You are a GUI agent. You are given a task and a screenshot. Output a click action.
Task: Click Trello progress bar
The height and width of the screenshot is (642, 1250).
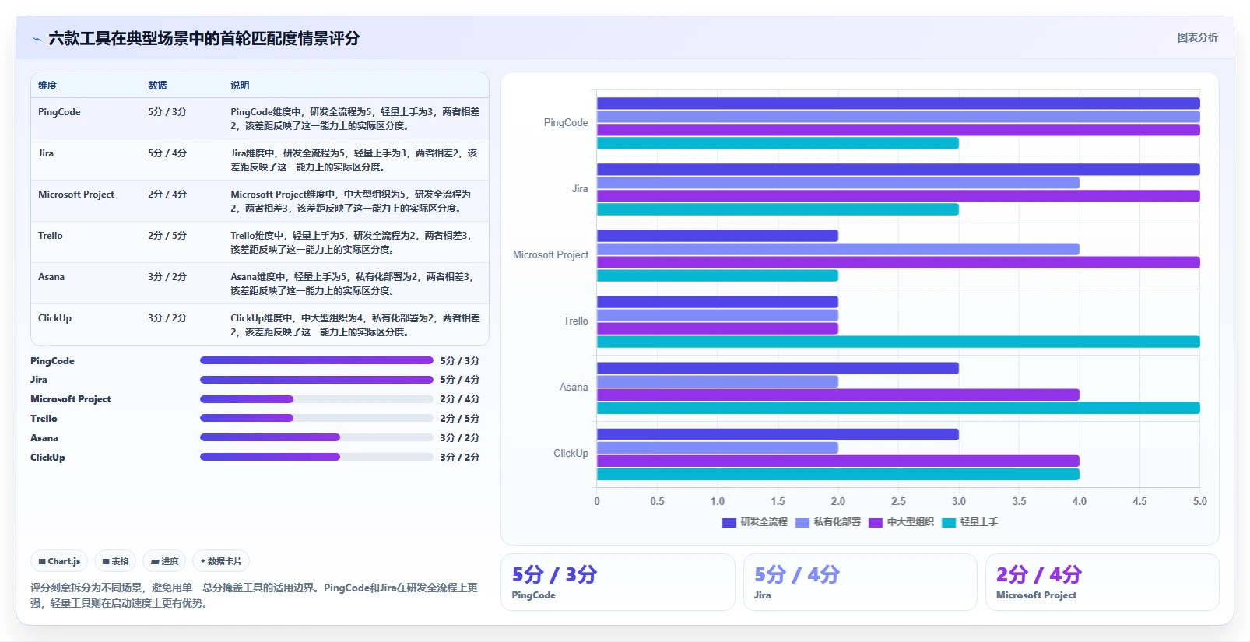pos(316,418)
